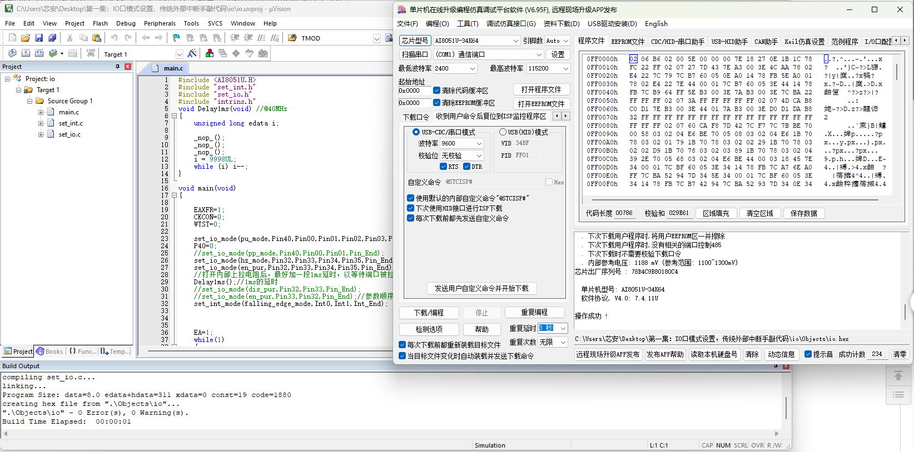This screenshot has height=452, width=914.
Task: Open a file using the folder icon
Action: 26,38
